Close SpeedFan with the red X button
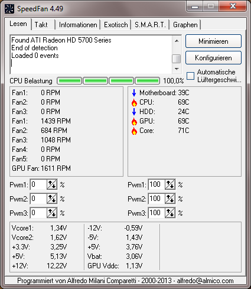This screenshot has height=289, width=251. [x=233, y=7]
